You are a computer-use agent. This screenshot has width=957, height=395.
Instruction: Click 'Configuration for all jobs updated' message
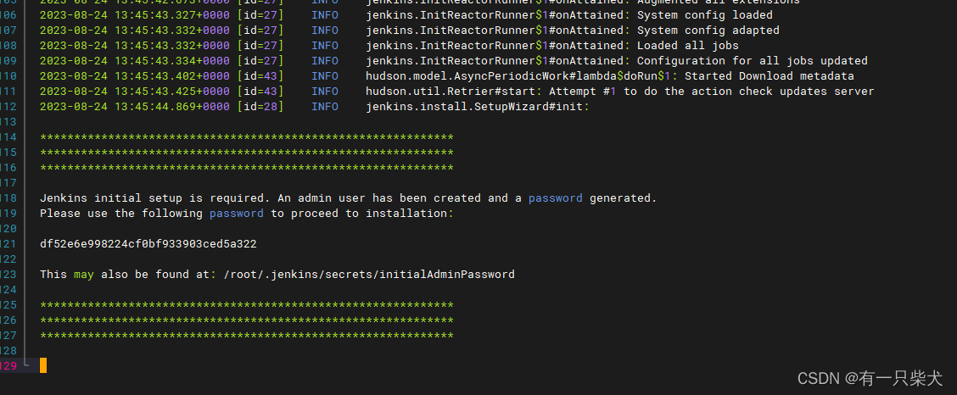click(752, 61)
